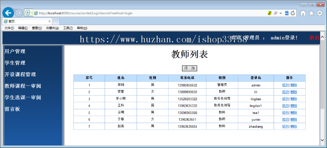Open 学生选课一审阅 in the sidebar
This screenshot has height=148, width=327.
(x=23, y=97)
